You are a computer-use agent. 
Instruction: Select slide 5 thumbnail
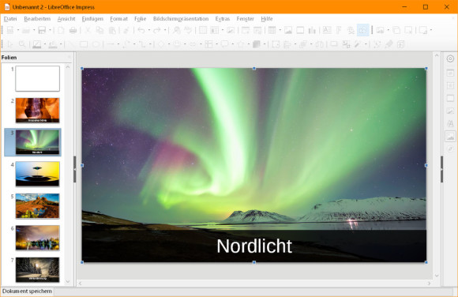coord(37,206)
